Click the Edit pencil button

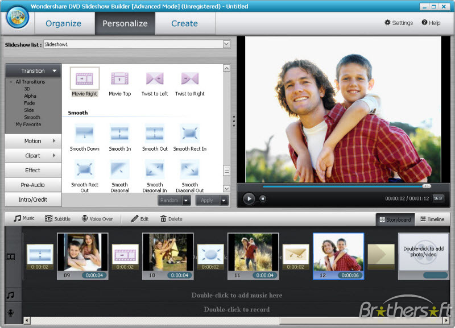point(139,219)
